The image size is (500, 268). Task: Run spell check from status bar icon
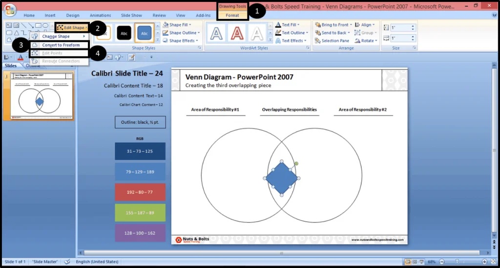coord(67,262)
